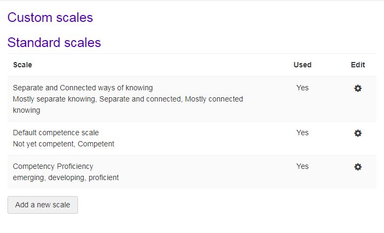Click the Competency Proficiency table row
The width and height of the screenshot is (384, 233).
point(192,172)
